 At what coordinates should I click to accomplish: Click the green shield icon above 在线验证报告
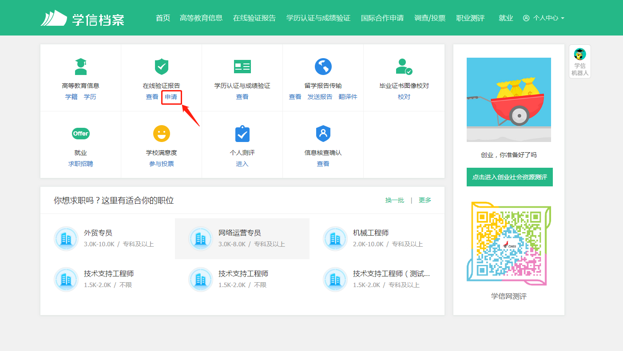coord(161,67)
